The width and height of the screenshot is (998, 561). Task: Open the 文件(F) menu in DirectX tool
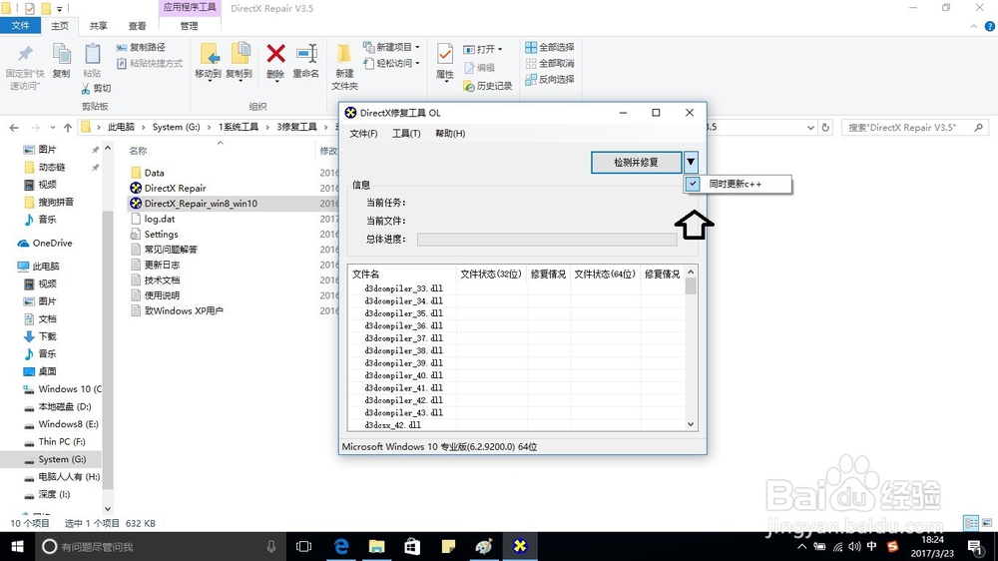tap(363, 133)
